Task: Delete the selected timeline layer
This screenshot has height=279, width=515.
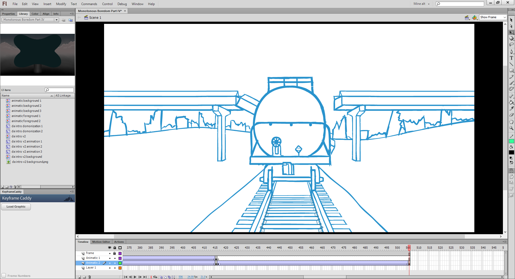Action: point(89,277)
